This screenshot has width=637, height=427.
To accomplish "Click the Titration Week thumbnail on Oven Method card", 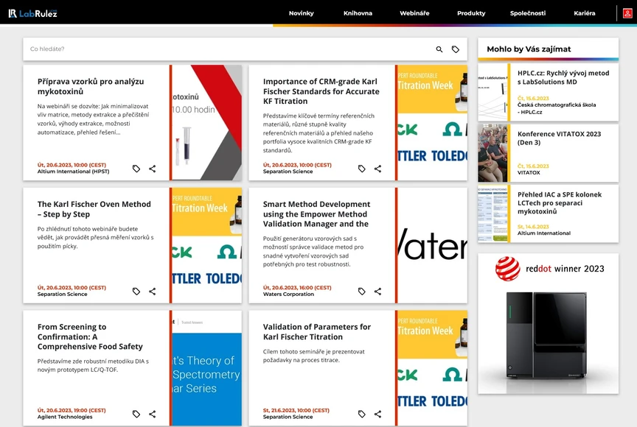I will click(x=206, y=245).
